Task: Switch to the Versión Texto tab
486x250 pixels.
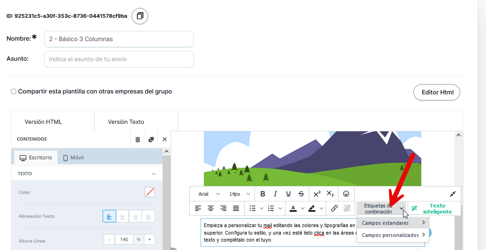Action: click(126, 122)
